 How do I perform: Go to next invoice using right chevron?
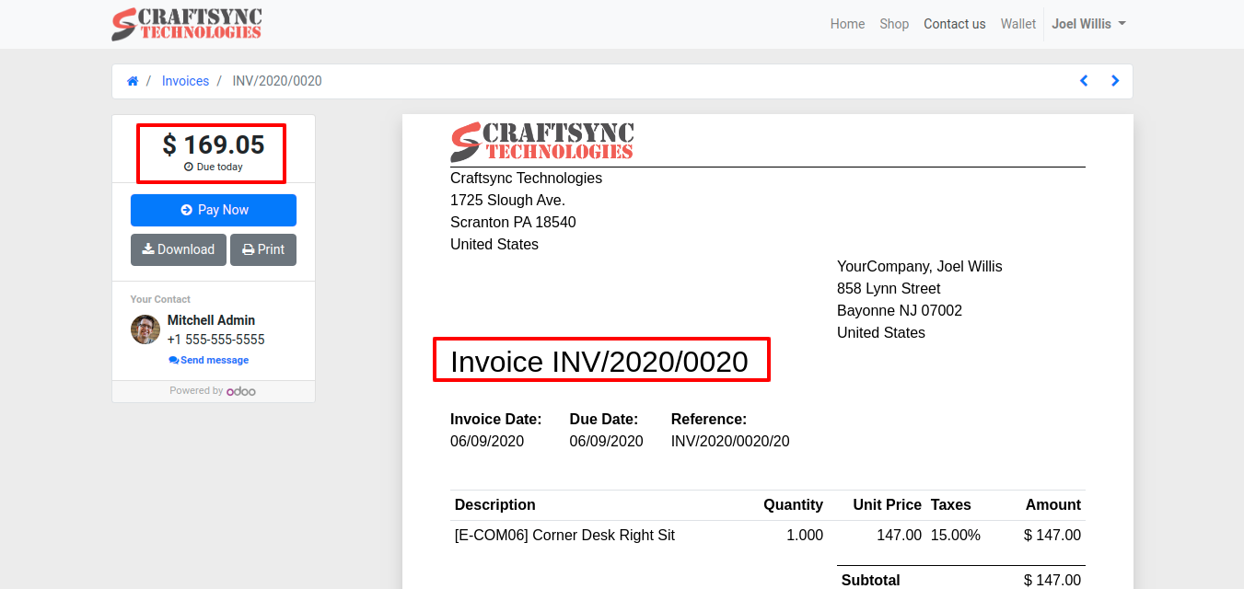[1115, 81]
